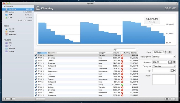Expand the Description combo box arrow
Image resolution: width=180 pixels, height=103 pixels.
click(x=174, y=56)
